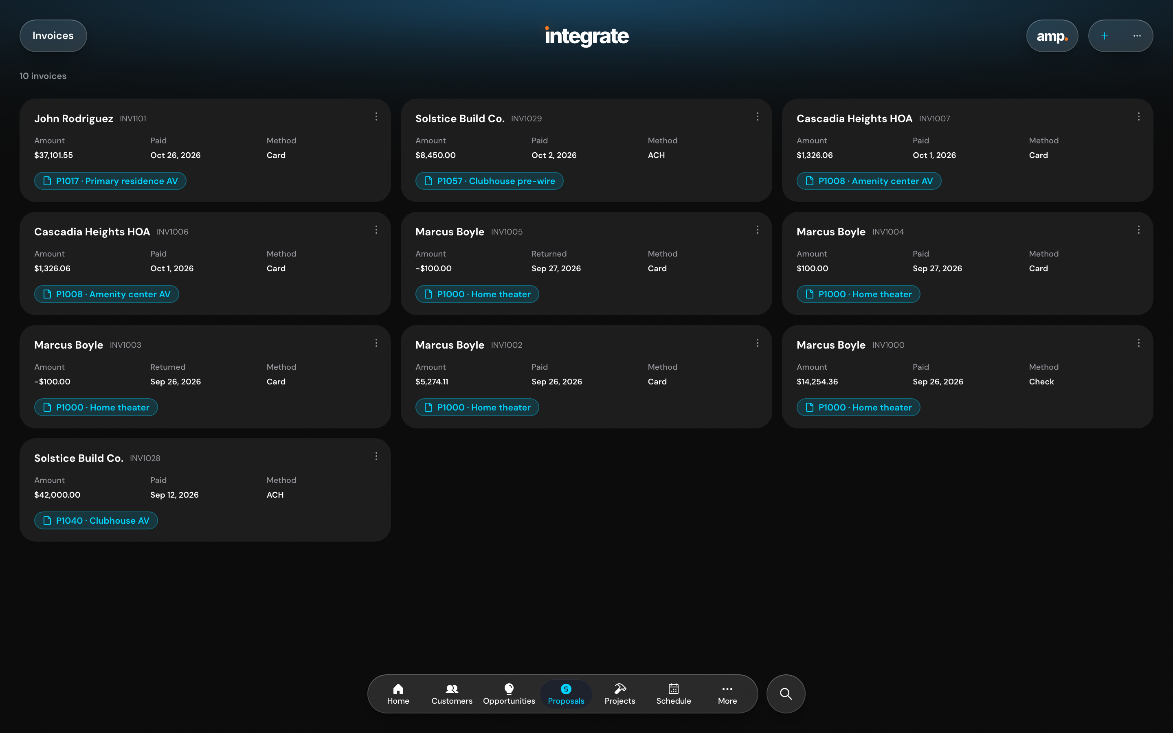Image resolution: width=1173 pixels, height=733 pixels.
Task: Click the John Rodriguez invoice title
Action: 74,119
